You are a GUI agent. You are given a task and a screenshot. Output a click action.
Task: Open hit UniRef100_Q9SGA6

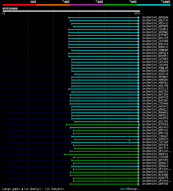155,17
